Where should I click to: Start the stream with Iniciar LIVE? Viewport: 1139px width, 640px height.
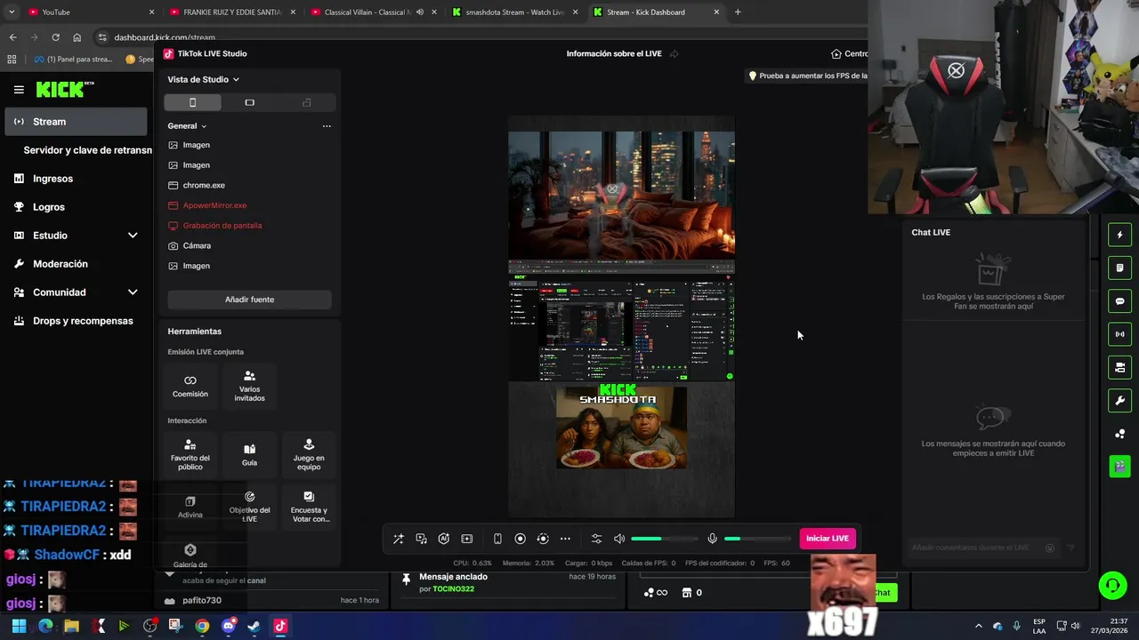pos(828,539)
